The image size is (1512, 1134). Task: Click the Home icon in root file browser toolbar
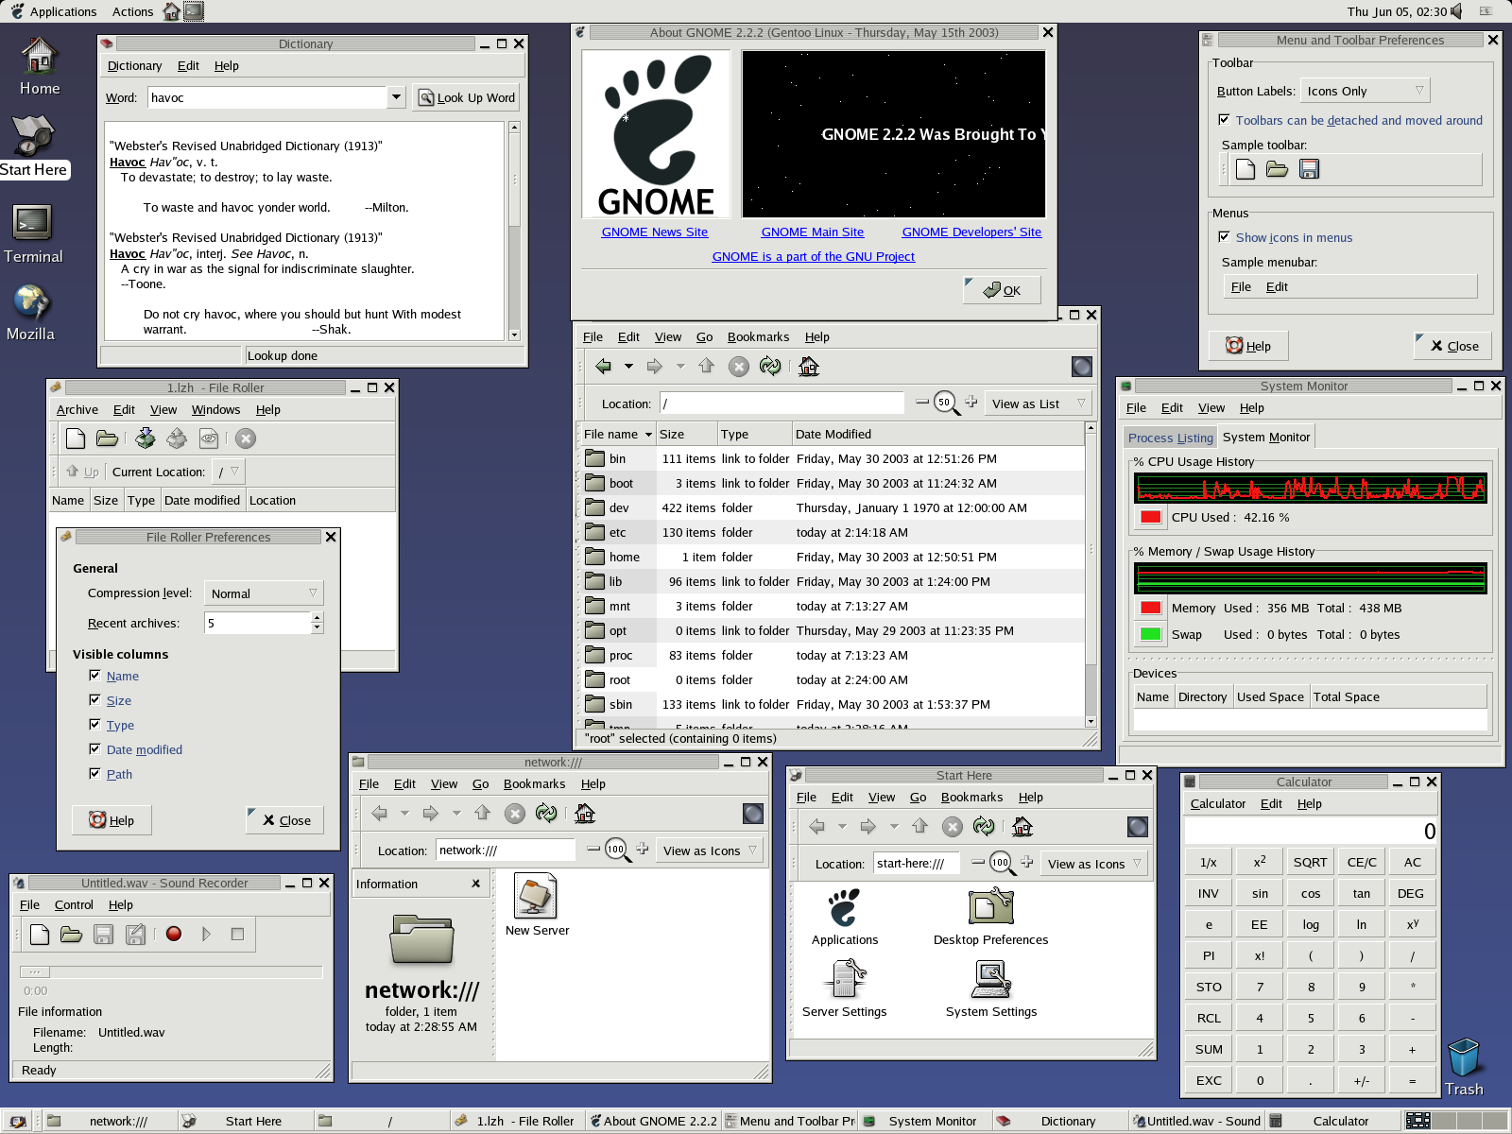(x=808, y=367)
